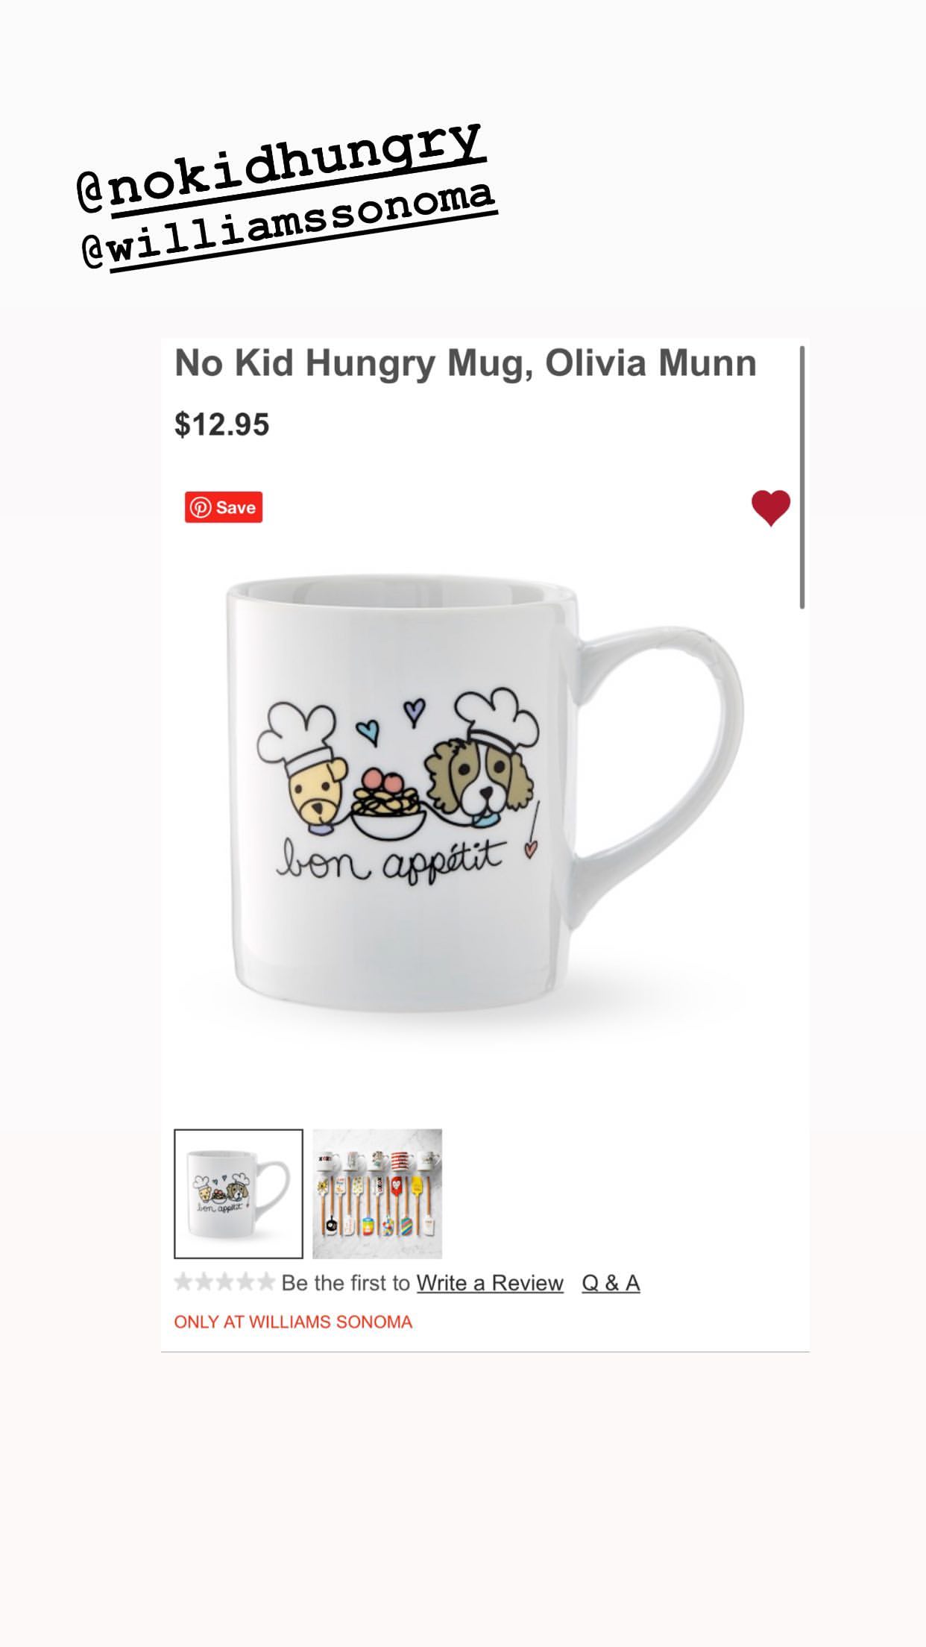Click the main mug product image
The image size is (926, 1647).
(x=485, y=794)
